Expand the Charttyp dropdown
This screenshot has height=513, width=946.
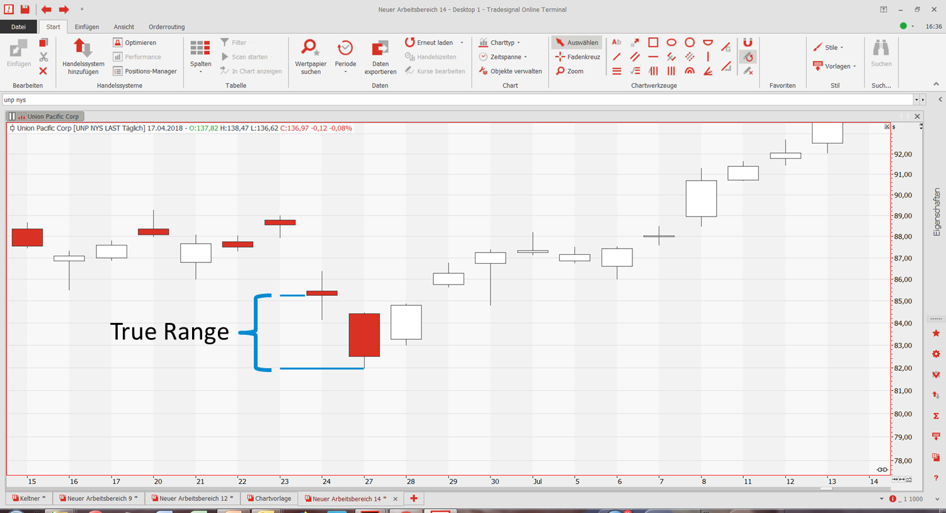[x=500, y=42]
